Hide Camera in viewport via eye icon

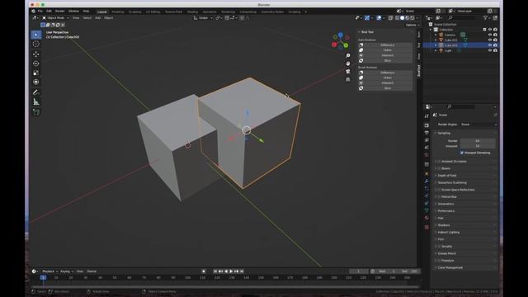(490, 35)
